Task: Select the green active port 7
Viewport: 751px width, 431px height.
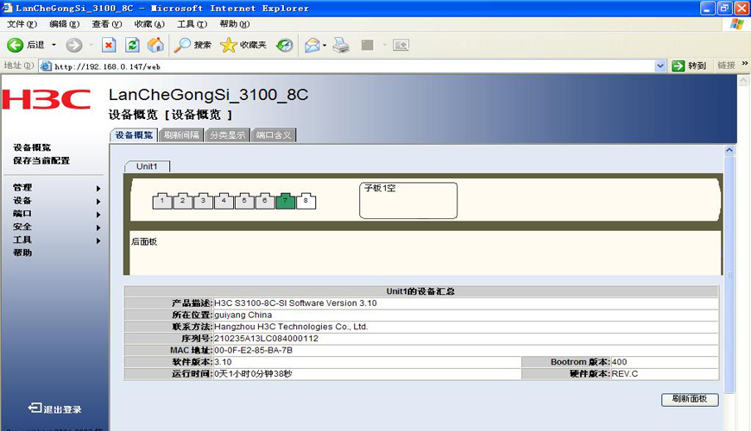Action: click(x=286, y=201)
